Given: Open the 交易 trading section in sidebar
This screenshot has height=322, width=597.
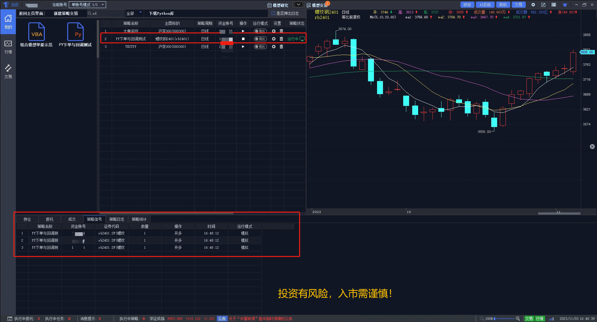Looking at the screenshot, I should [8, 71].
